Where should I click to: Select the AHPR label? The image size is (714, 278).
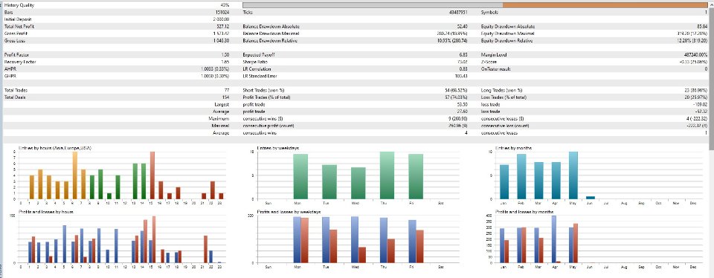10,69
